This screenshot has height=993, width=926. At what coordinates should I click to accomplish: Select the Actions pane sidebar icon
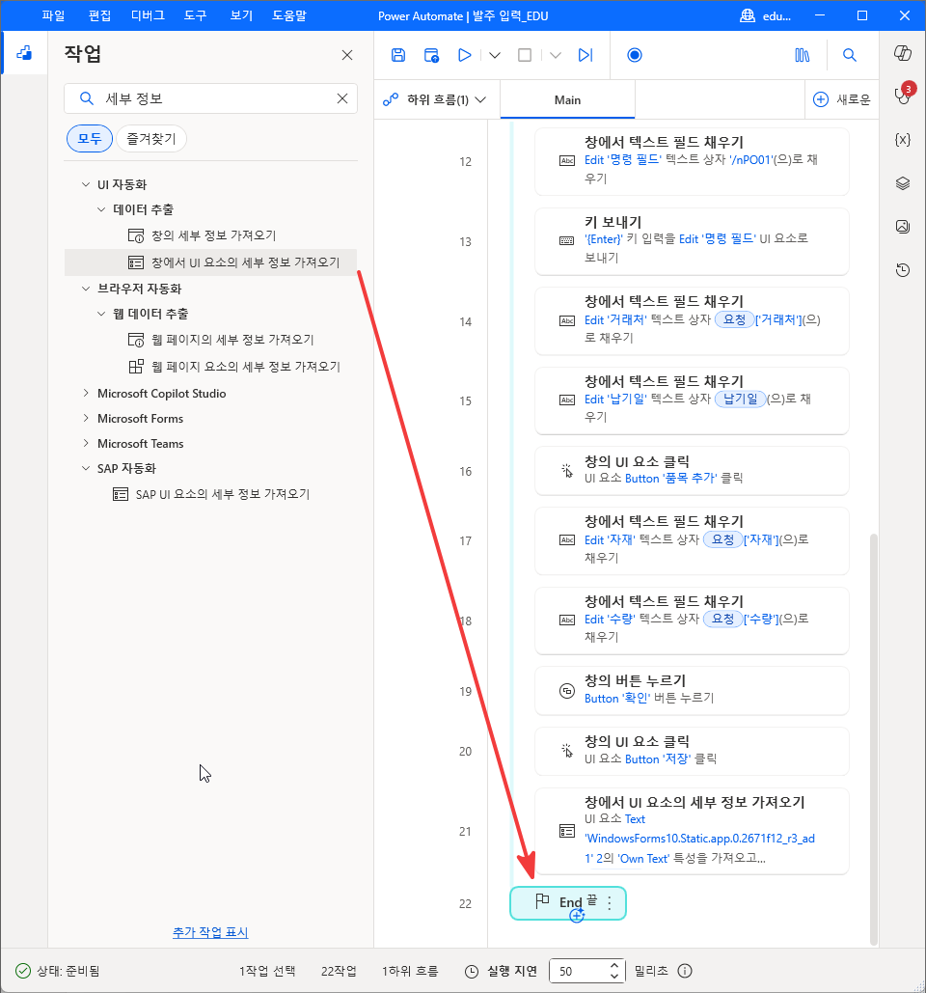[x=24, y=52]
